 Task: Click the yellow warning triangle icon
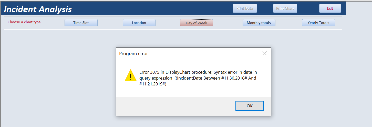[x=131, y=75]
